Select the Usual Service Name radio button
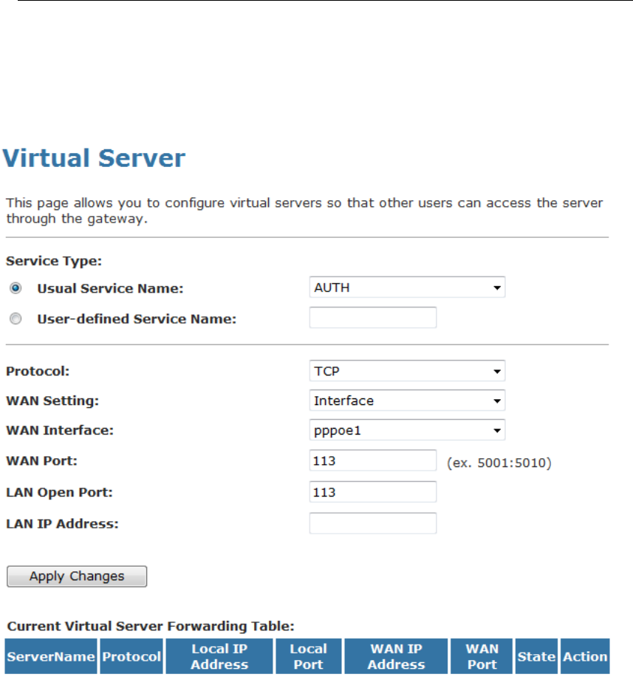The image size is (633, 677). [16, 288]
